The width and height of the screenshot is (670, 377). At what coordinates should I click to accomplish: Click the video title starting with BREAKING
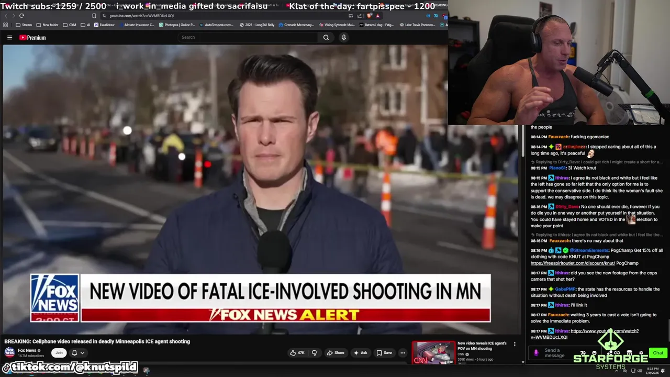pyautogui.click(x=97, y=341)
